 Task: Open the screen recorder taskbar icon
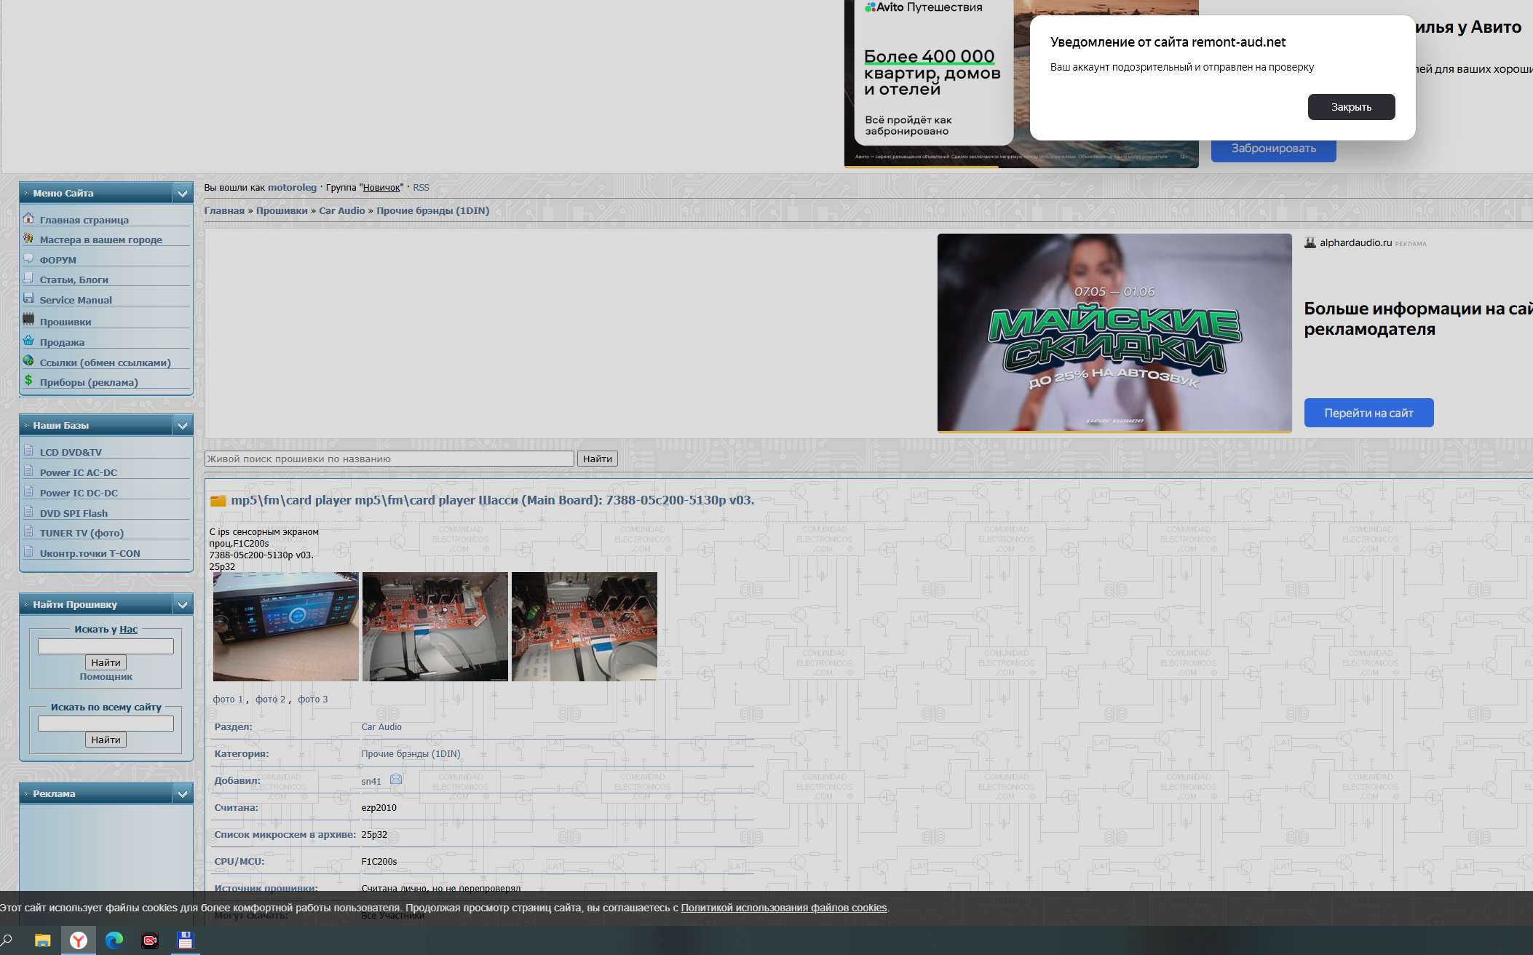pos(150,940)
